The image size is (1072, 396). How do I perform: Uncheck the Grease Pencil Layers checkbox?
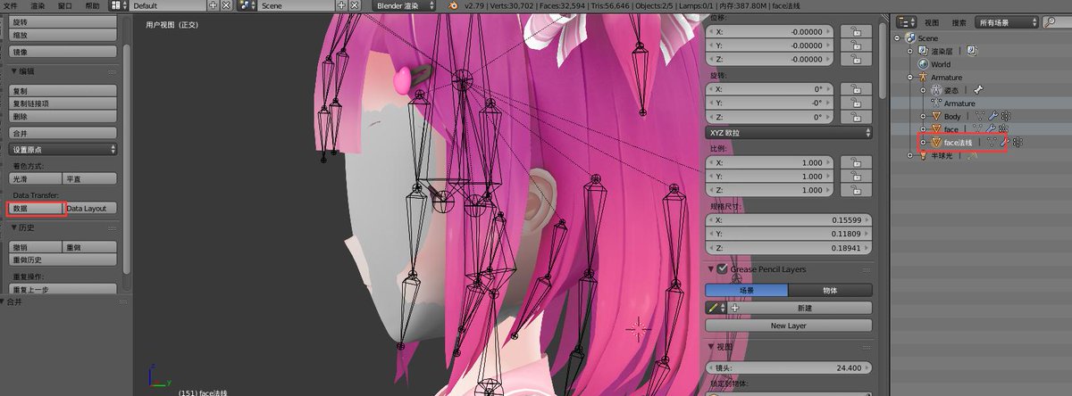coord(722,268)
